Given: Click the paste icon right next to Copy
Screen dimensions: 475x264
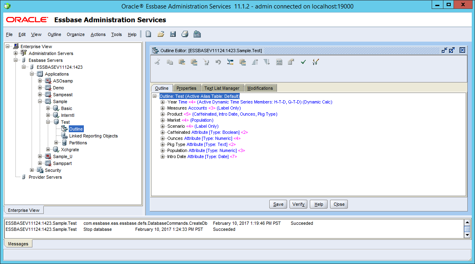Looking at the screenshot, I should tap(182, 62).
